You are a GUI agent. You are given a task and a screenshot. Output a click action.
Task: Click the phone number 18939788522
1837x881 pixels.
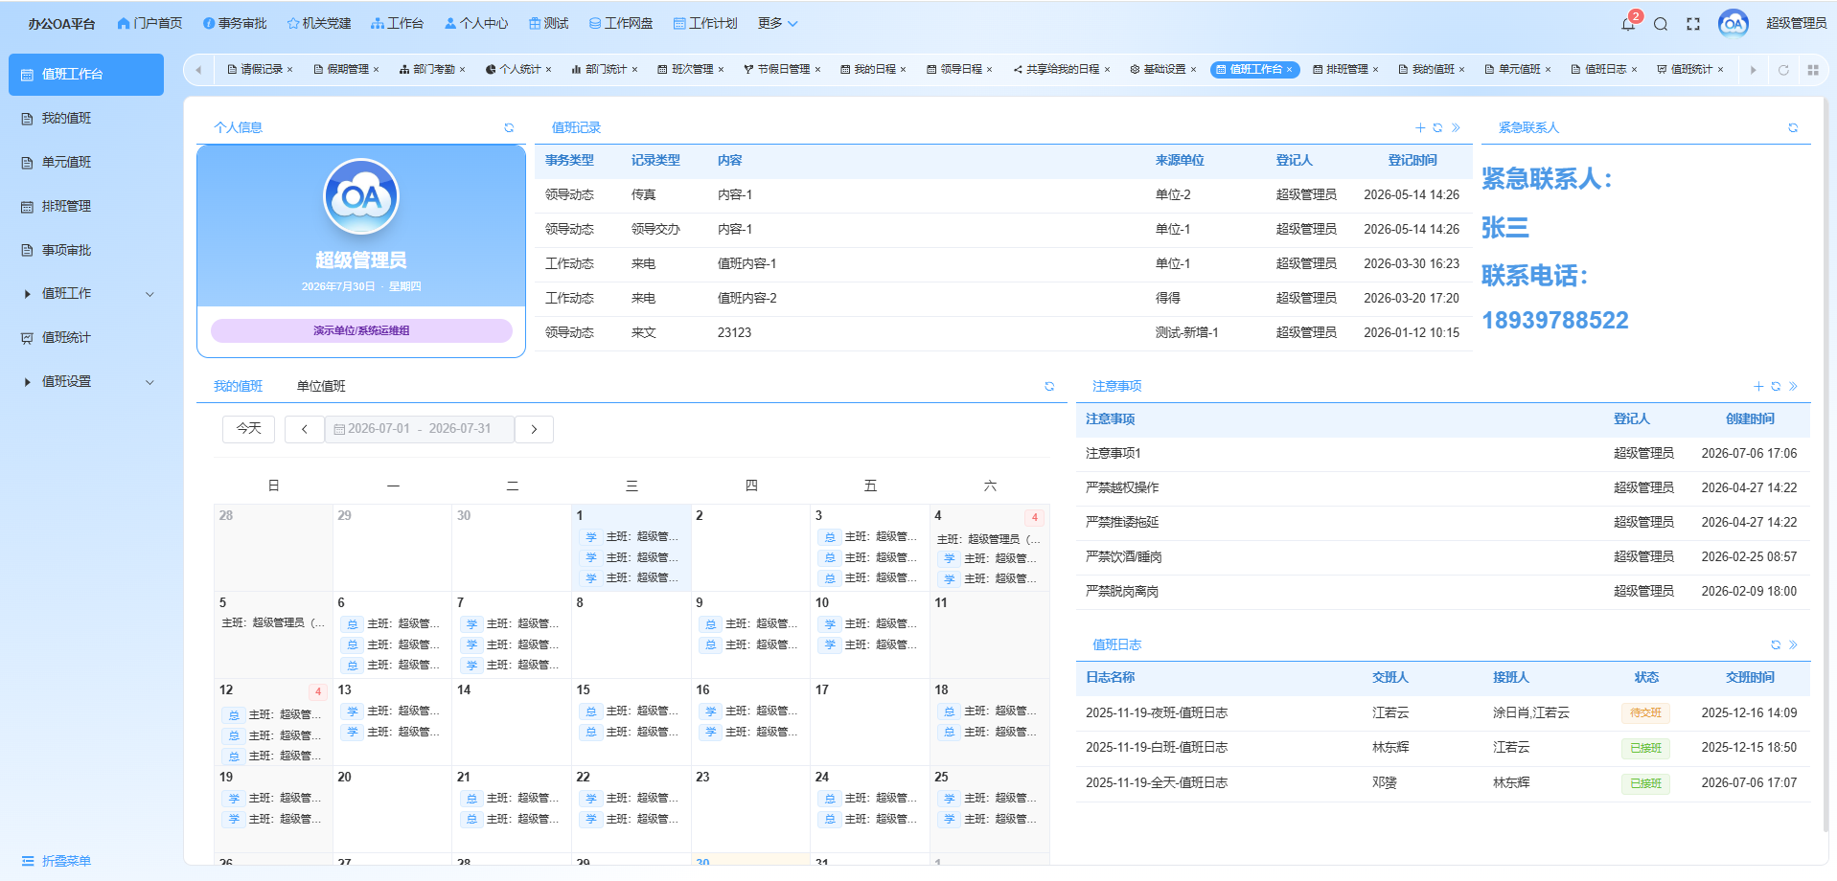[x=1555, y=321]
